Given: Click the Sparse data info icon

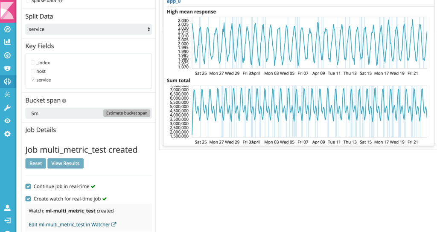Looking at the screenshot, I should [x=61, y=1].
